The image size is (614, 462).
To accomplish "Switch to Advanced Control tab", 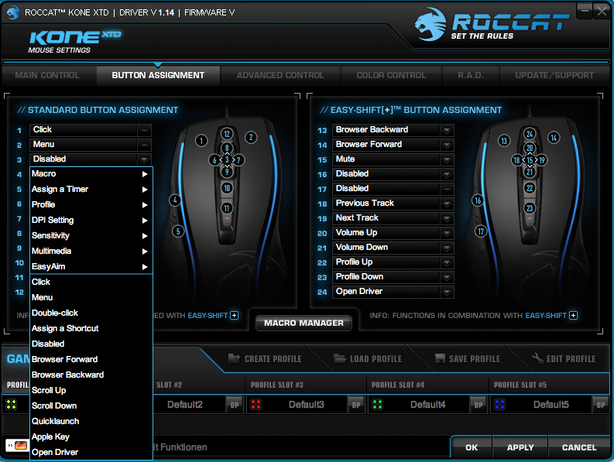I will [x=280, y=75].
